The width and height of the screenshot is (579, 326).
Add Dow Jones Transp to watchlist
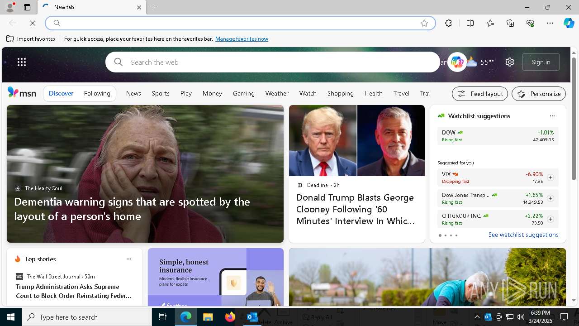(x=550, y=198)
